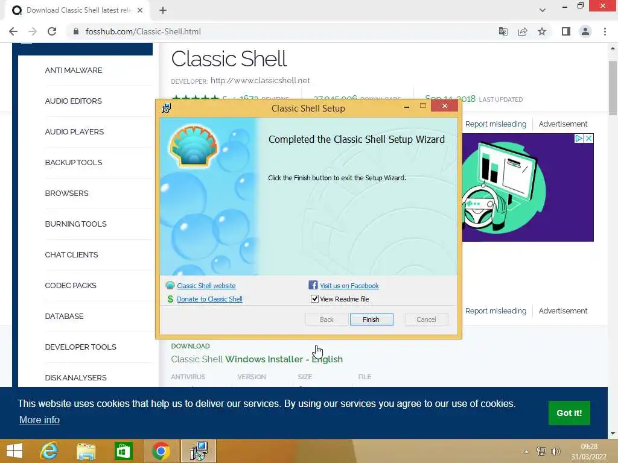
Task: Click the green dollar donate icon
Action: click(170, 299)
